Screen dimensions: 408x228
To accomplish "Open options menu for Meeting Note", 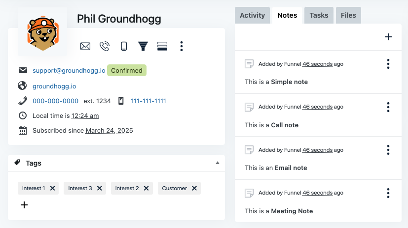I will coord(388,193).
